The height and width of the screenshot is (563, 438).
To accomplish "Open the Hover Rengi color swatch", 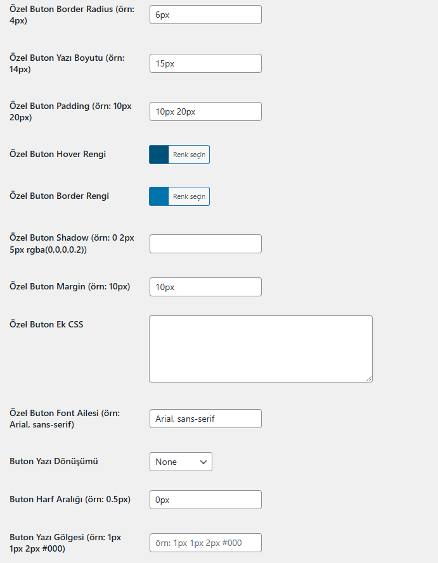I will (159, 155).
